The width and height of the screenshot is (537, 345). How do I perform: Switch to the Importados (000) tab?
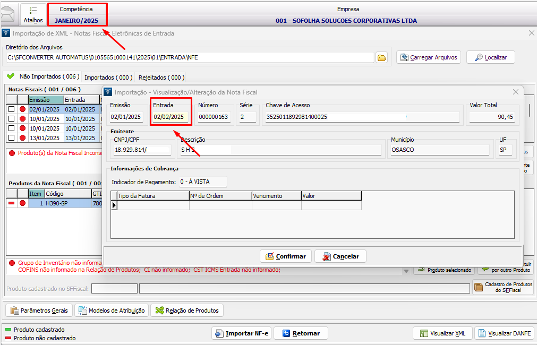(x=108, y=77)
